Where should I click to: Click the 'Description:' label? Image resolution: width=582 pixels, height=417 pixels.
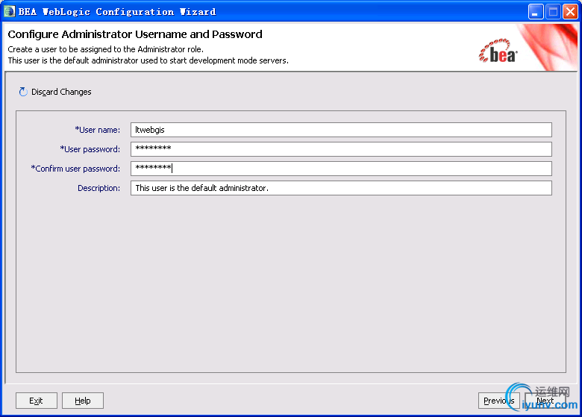98,188
